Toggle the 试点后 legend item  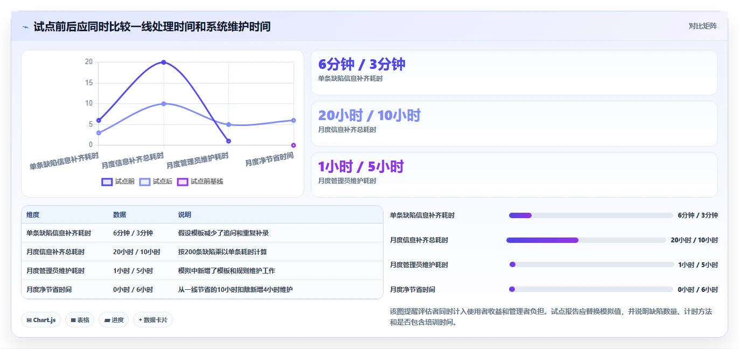tap(156, 182)
